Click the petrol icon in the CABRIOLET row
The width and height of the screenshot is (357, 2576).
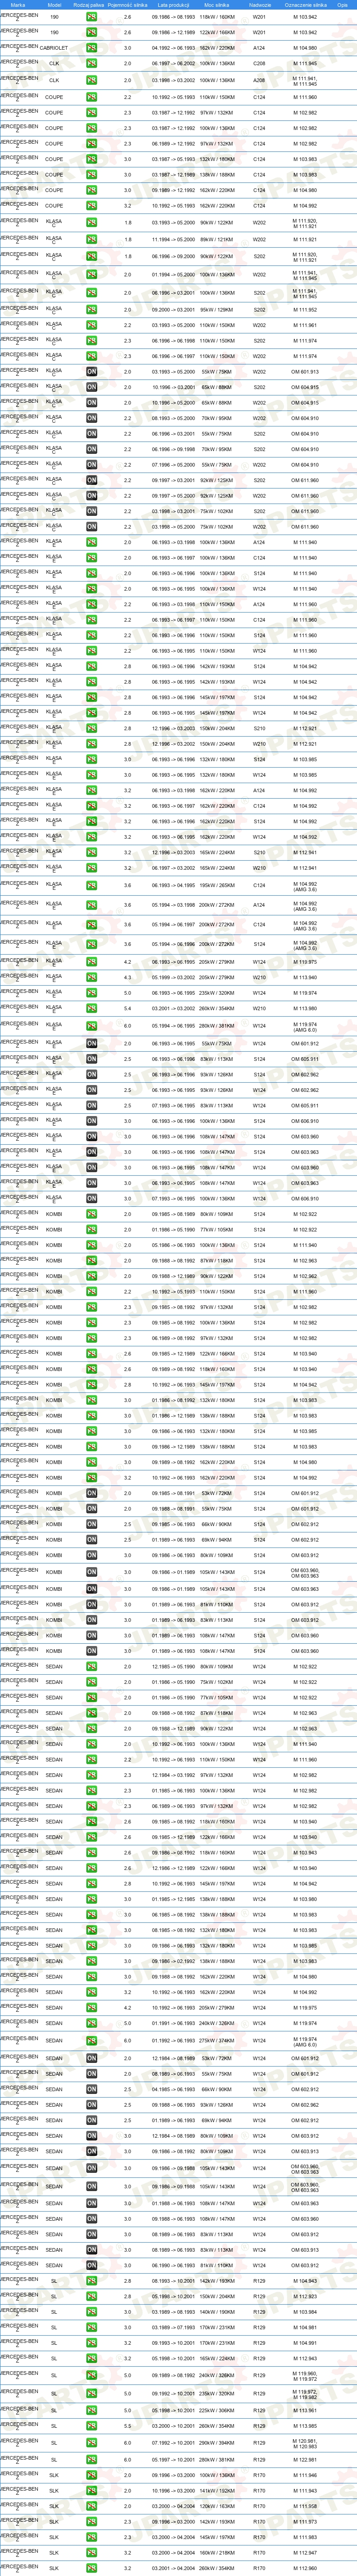91,48
